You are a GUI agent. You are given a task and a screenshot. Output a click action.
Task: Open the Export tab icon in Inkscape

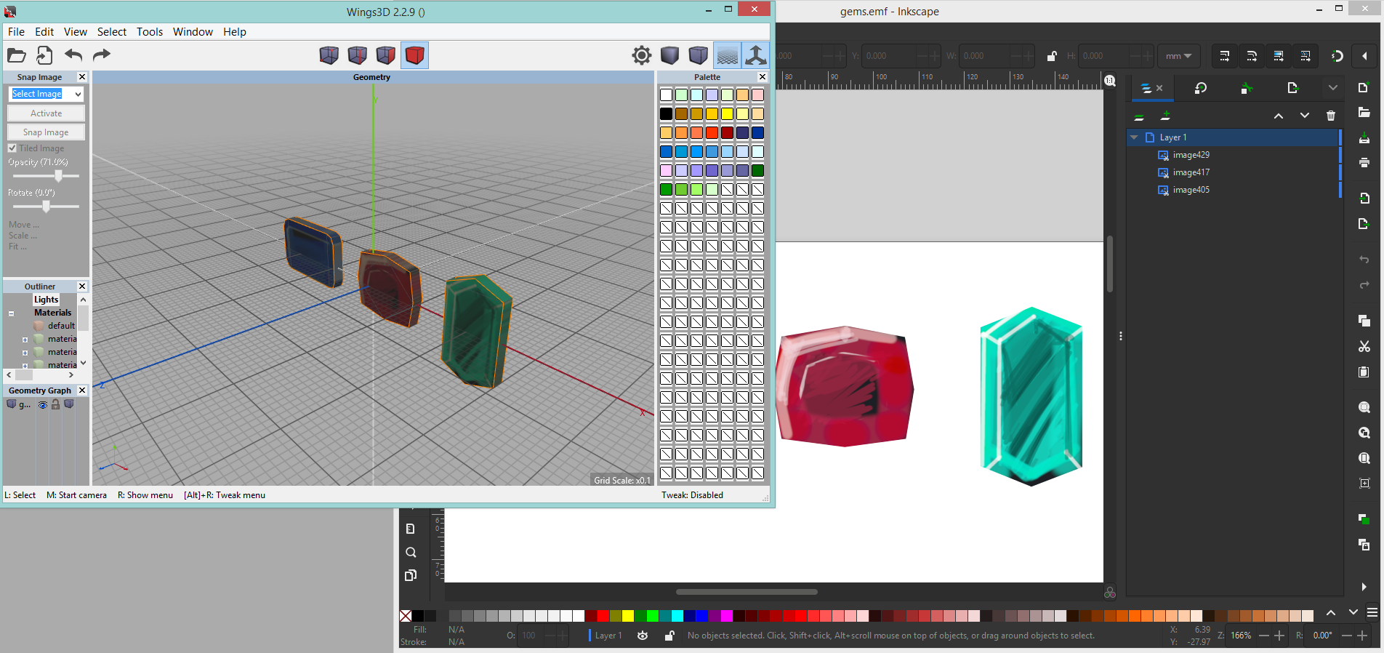click(1292, 88)
